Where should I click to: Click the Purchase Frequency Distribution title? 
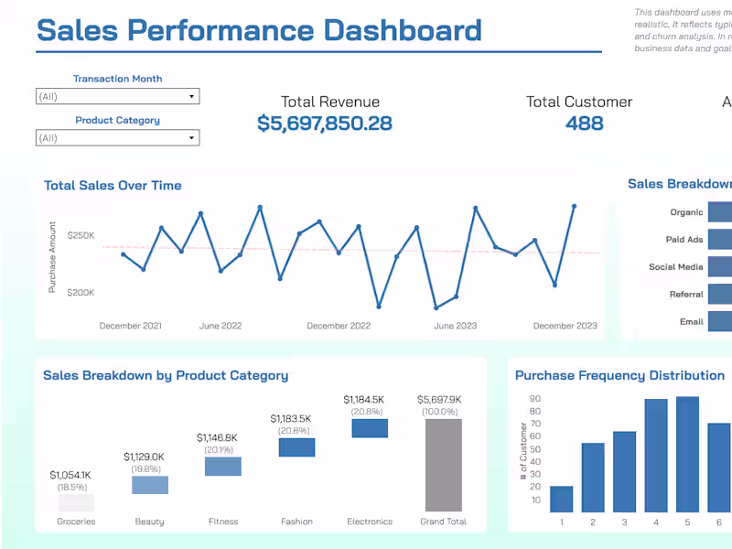pyautogui.click(x=620, y=375)
